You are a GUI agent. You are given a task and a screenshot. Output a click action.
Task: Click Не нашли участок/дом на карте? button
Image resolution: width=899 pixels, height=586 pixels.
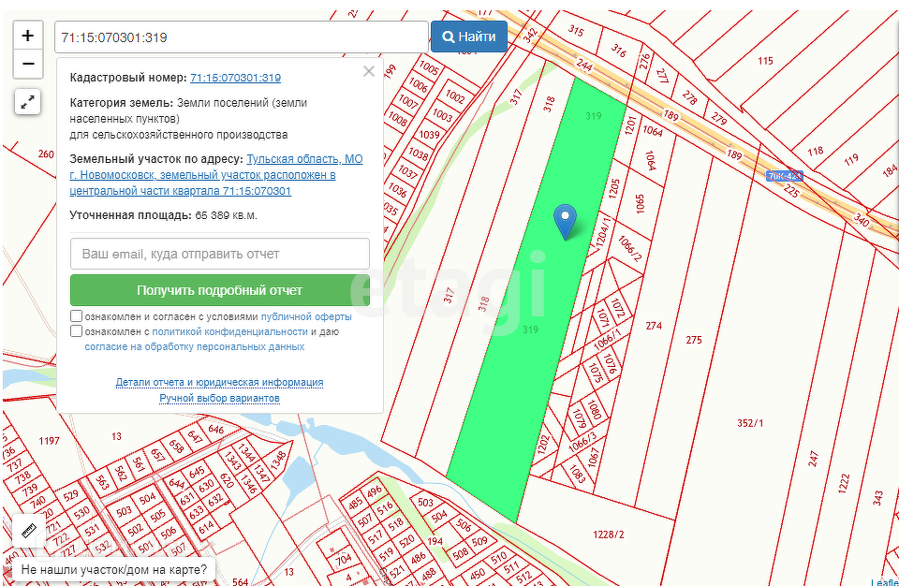click(113, 570)
